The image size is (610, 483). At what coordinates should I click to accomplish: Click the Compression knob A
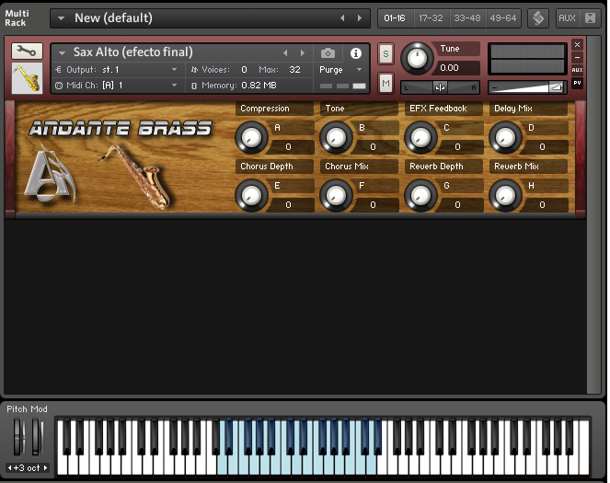(x=251, y=137)
